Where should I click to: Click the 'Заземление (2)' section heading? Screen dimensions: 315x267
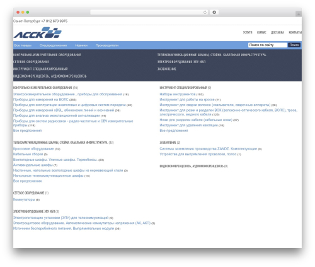[170, 143]
